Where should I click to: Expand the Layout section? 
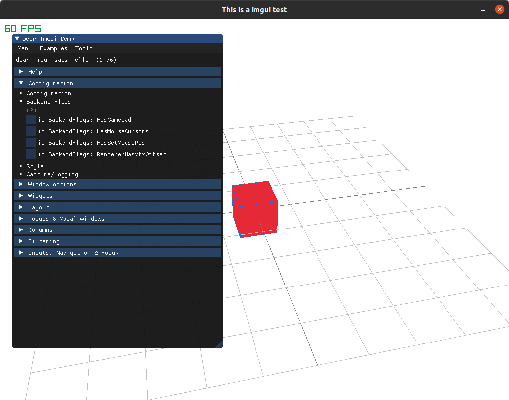[x=118, y=207]
